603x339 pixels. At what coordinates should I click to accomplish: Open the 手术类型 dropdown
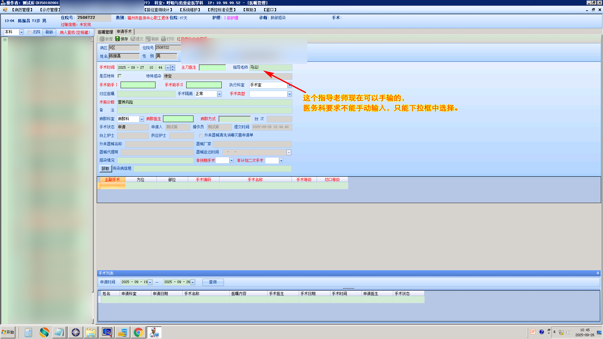tap(289, 94)
